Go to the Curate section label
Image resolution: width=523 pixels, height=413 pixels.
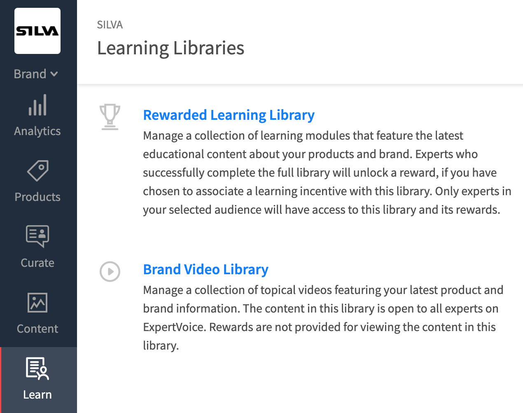pyautogui.click(x=37, y=263)
